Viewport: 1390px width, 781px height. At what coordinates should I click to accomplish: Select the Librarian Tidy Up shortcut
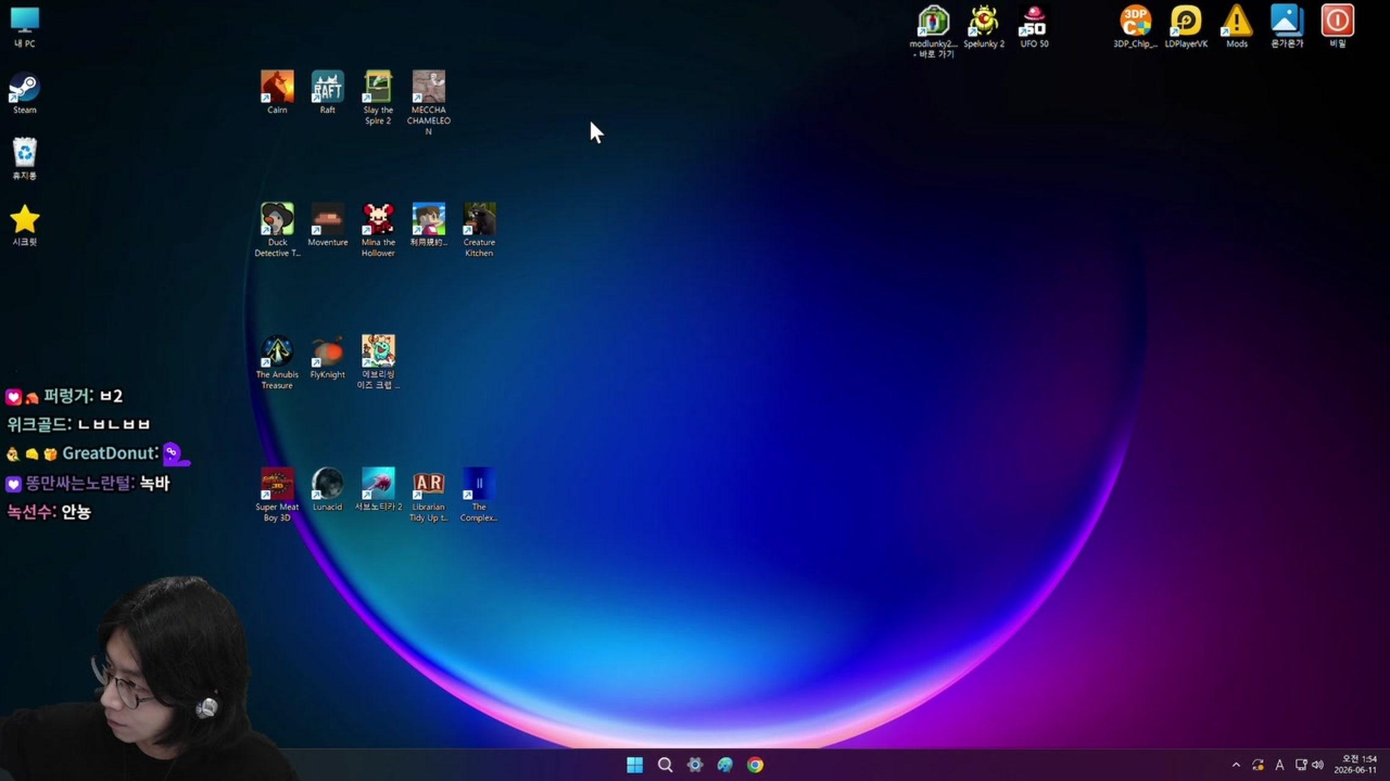429,495
